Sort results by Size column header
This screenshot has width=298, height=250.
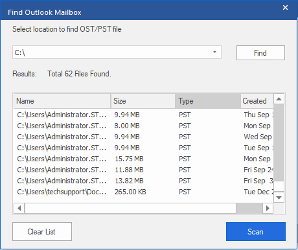(x=143, y=101)
